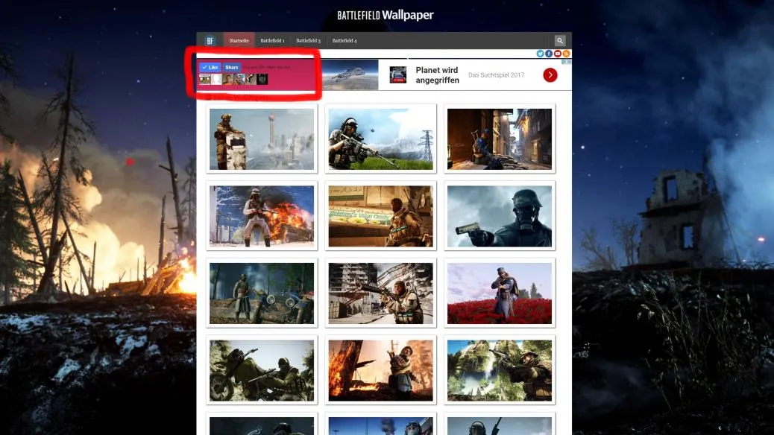Open the soldier crouching in alley wallpaper

[500, 139]
